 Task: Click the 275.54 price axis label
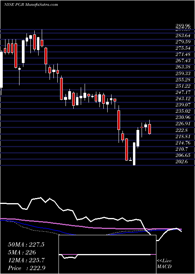[x=183, y=48]
